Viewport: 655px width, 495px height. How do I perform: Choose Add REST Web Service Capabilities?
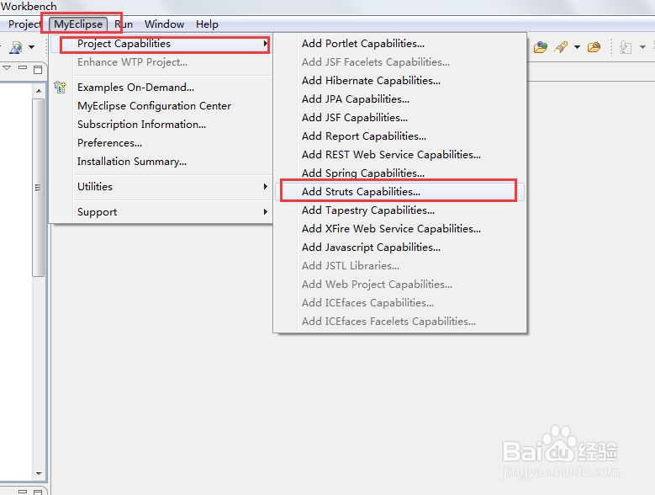pyautogui.click(x=399, y=155)
